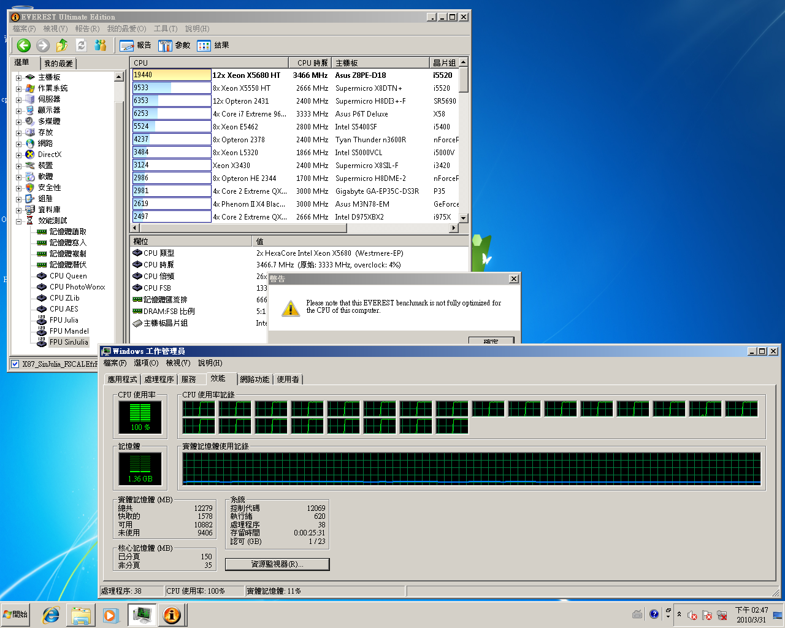Open 報告 from the EVEREST toolbar
The height and width of the screenshot is (628, 785).
pos(136,45)
